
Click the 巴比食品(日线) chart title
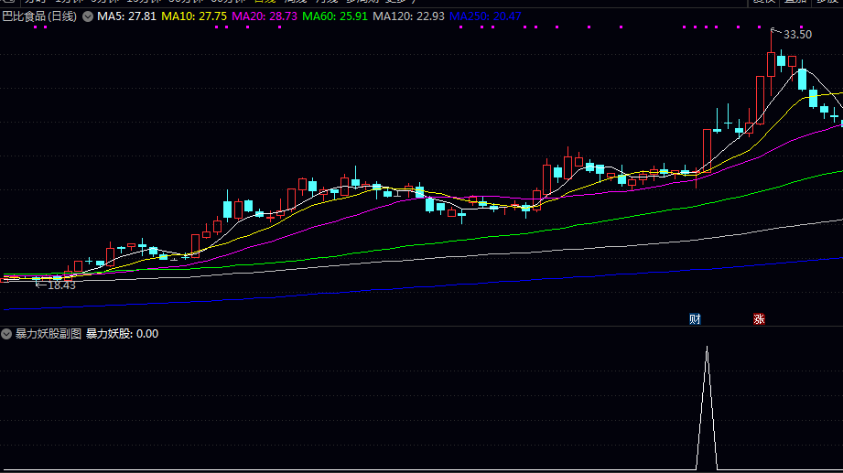(39, 16)
